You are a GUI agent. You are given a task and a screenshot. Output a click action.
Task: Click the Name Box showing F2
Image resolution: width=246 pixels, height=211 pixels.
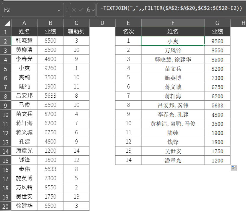click(x=33, y=10)
